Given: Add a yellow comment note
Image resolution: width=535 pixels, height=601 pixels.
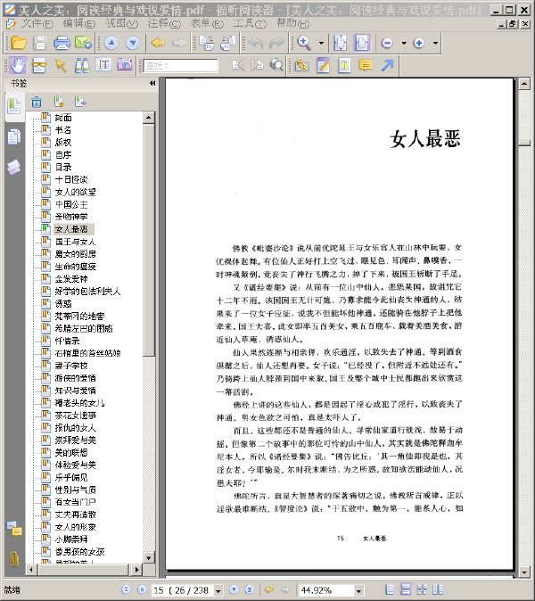Looking at the screenshot, I should click(x=366, y=65).
